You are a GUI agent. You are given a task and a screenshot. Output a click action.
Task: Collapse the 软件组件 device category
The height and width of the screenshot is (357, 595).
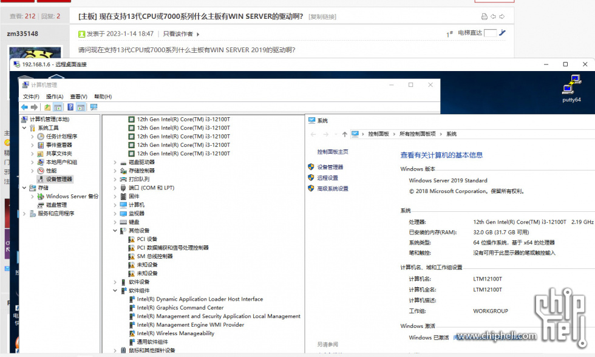[115, 291]
